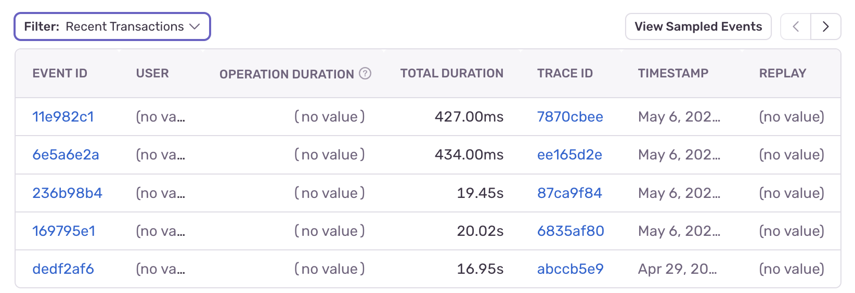The height and width of the screenshot is (293, 855).
Task: Select the 16.95s total duration value
Action: point(480,269)
